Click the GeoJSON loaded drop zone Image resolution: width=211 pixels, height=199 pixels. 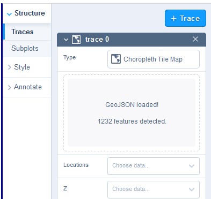132,113
